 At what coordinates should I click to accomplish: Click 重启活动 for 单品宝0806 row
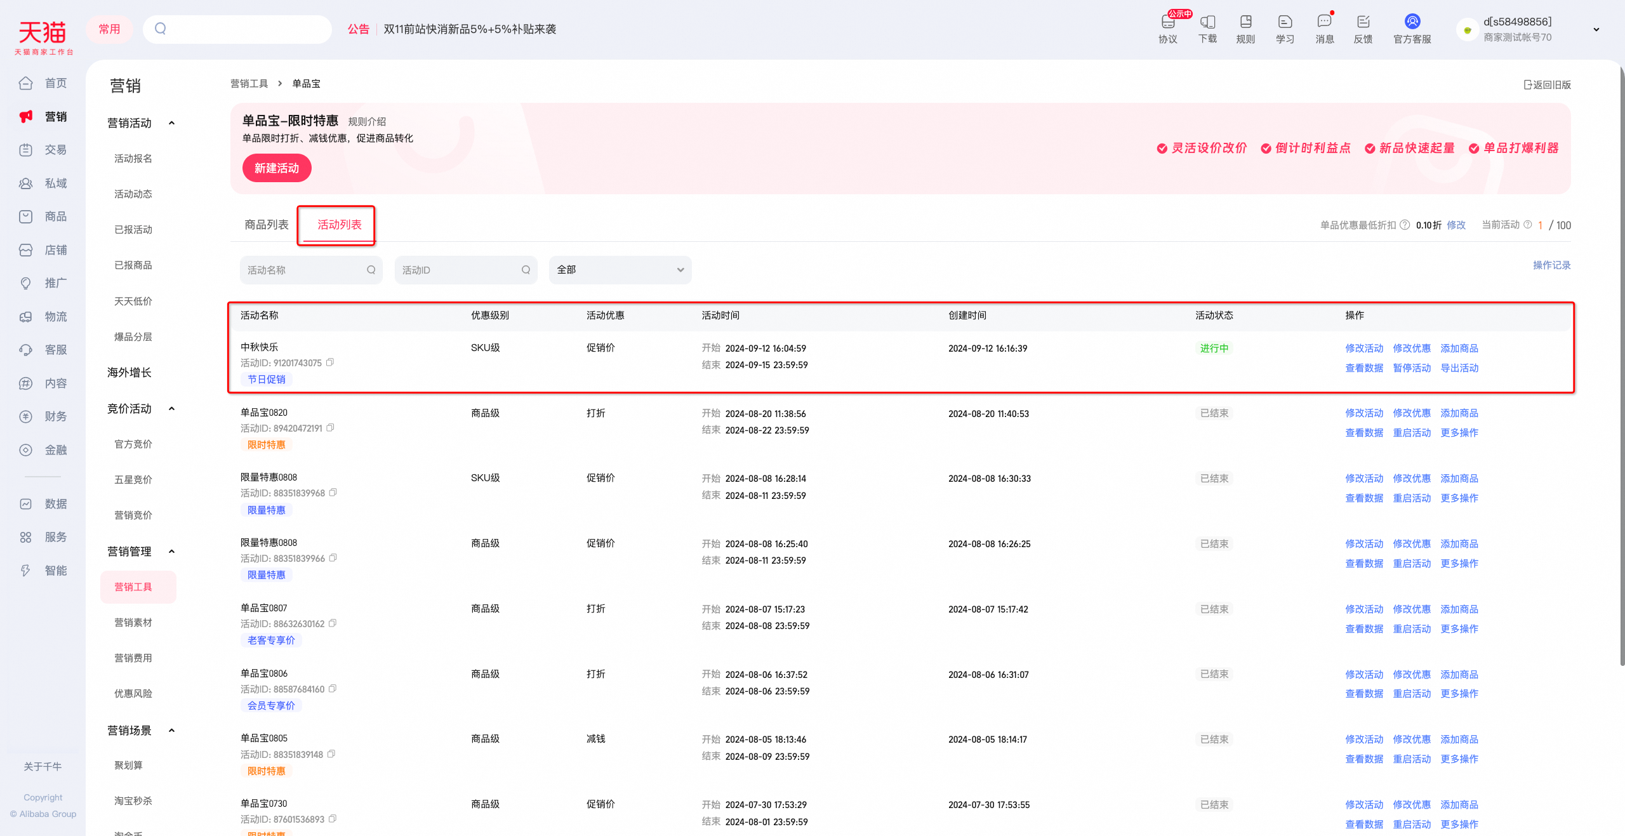pyautogui.click(x=1412, y=694)
